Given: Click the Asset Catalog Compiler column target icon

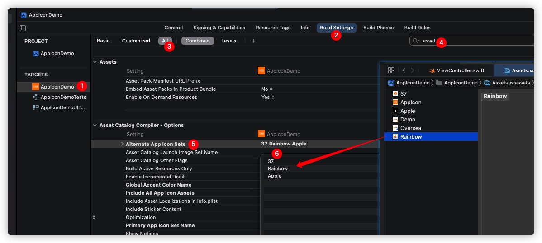Looking at the screenshot, I should pos(261,134).
